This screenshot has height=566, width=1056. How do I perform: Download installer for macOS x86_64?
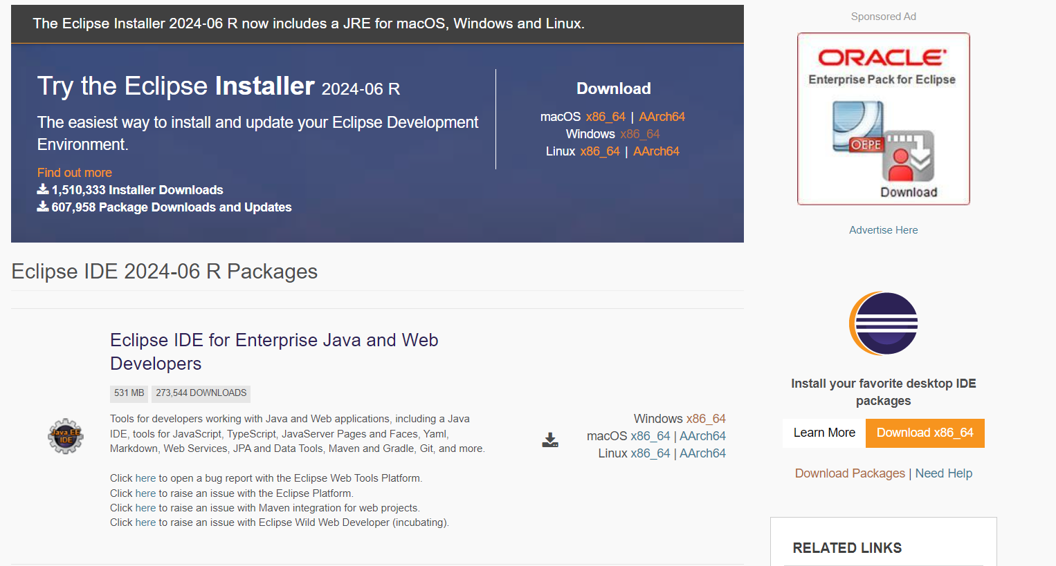pyautogui.click(x=606, y=117)
